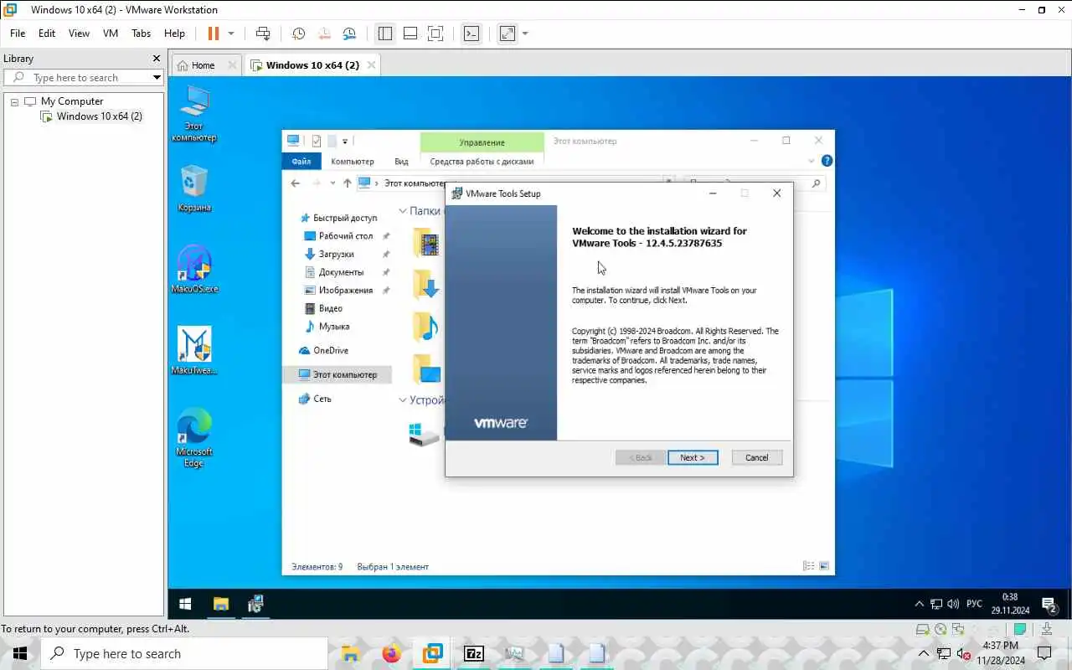Click VMware Tools installer on guest taskbar
This screenshot has height=670, width=1072.
pos(255,604)
